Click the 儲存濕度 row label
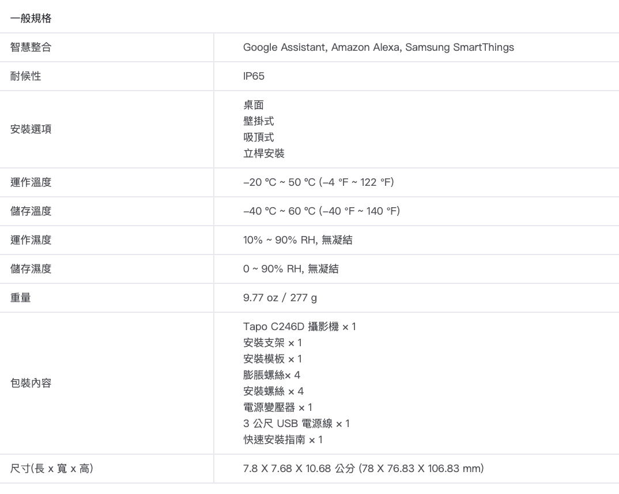The image size is (619, 494). coord(31,269)
